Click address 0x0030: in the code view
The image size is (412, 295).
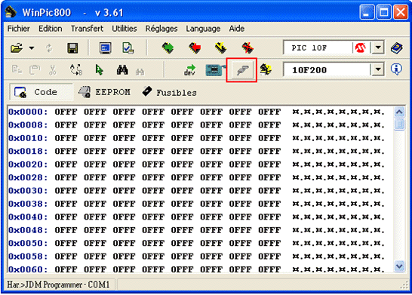pyautogui.click(x=28, y=191)
